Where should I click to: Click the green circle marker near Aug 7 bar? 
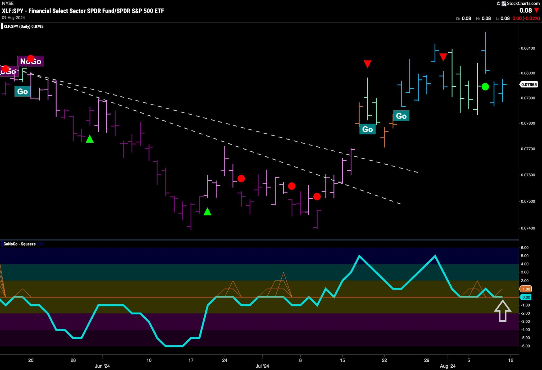485,87
